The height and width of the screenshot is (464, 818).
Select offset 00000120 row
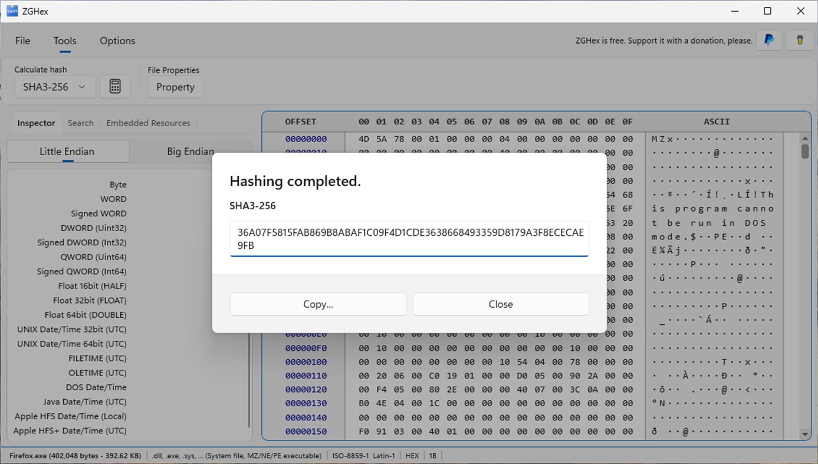[x=306, y=390]
